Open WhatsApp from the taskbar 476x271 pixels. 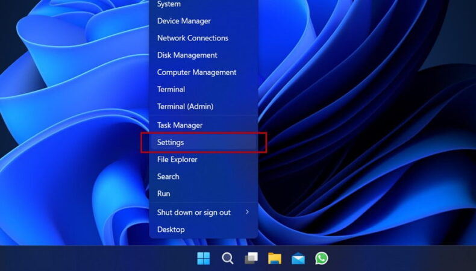click(x=322, y=258)
